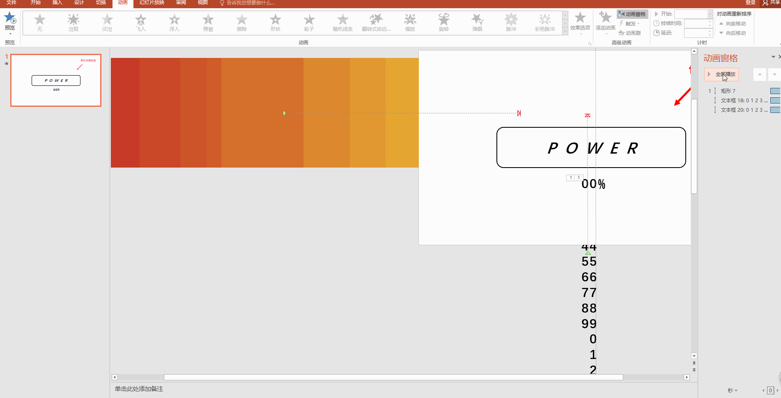Move animation down in pane arrow
The width and height of the screenshot is (781, 398).
(774, 74)
